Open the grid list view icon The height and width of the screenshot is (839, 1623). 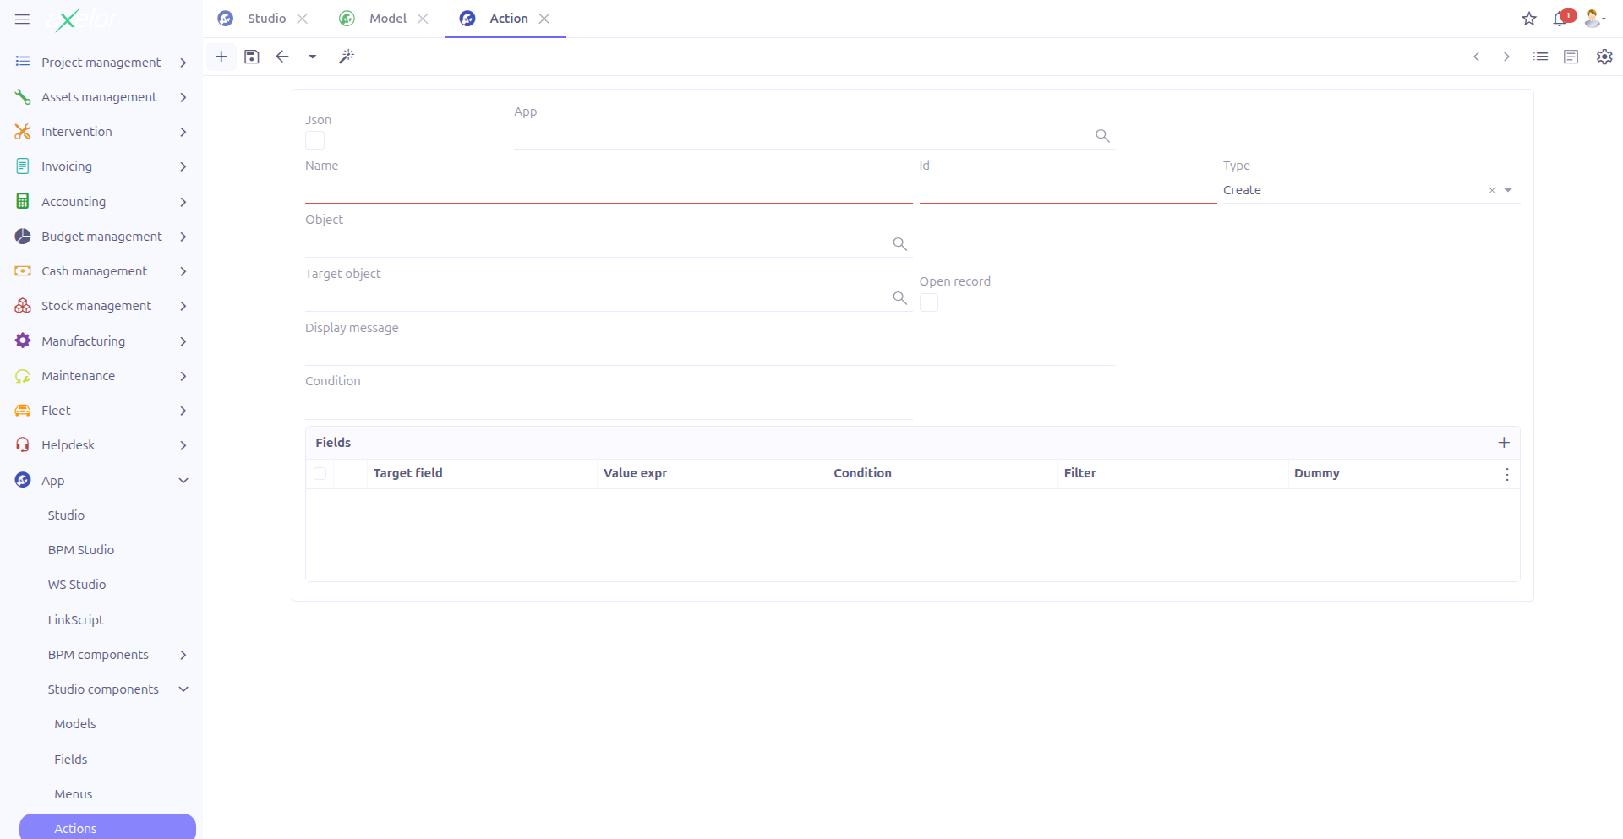tap(1541, 57)
